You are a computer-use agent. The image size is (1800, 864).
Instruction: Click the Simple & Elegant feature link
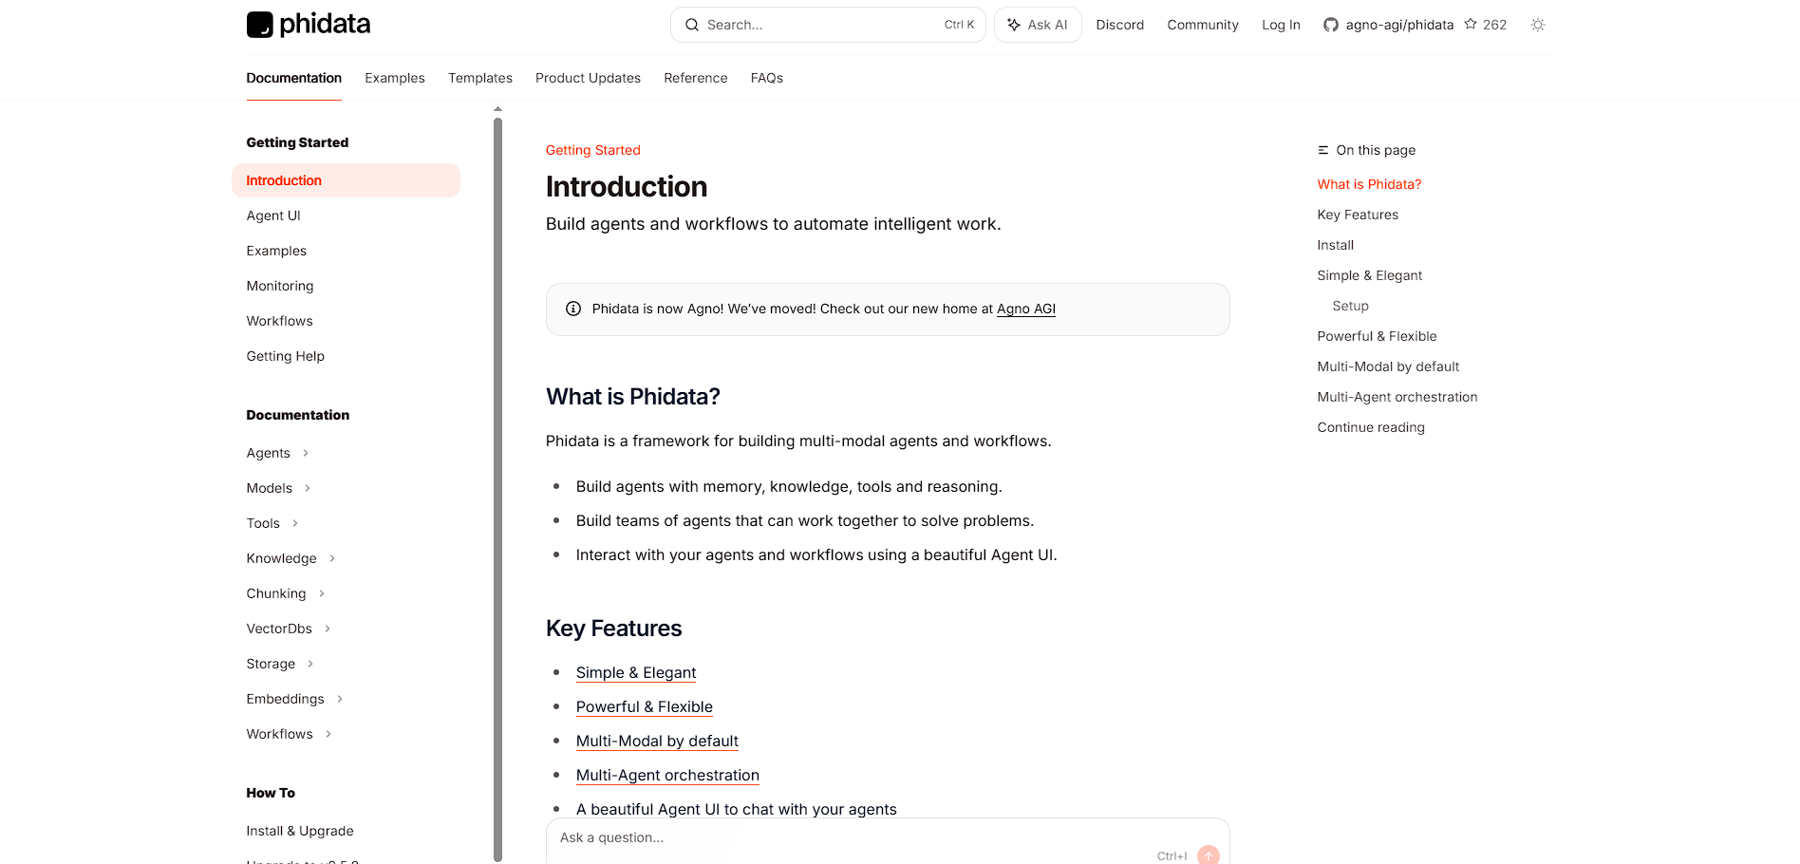pyautogui.click(x=636, y=672)
